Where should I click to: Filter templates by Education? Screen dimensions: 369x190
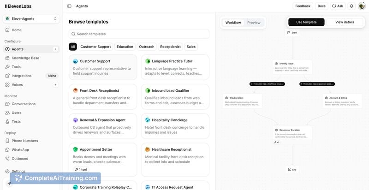pos(125,47)
